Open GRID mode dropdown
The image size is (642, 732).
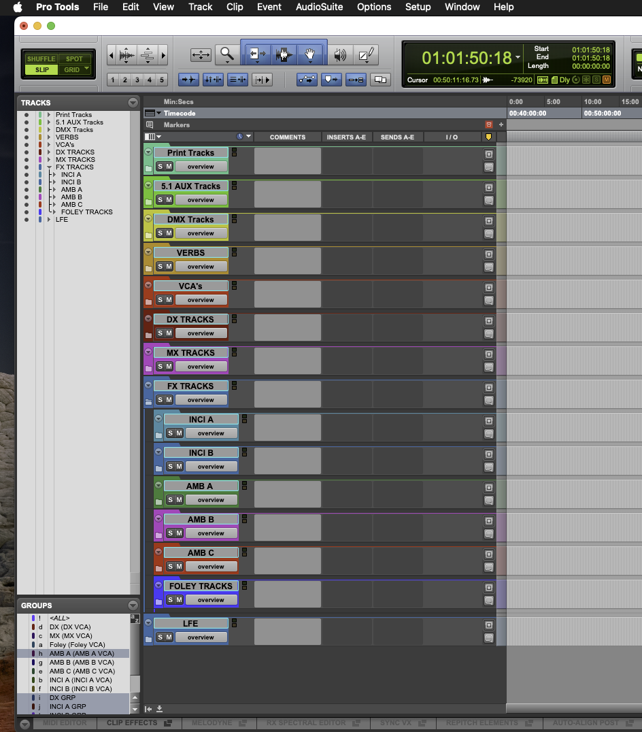coord(86,69)
